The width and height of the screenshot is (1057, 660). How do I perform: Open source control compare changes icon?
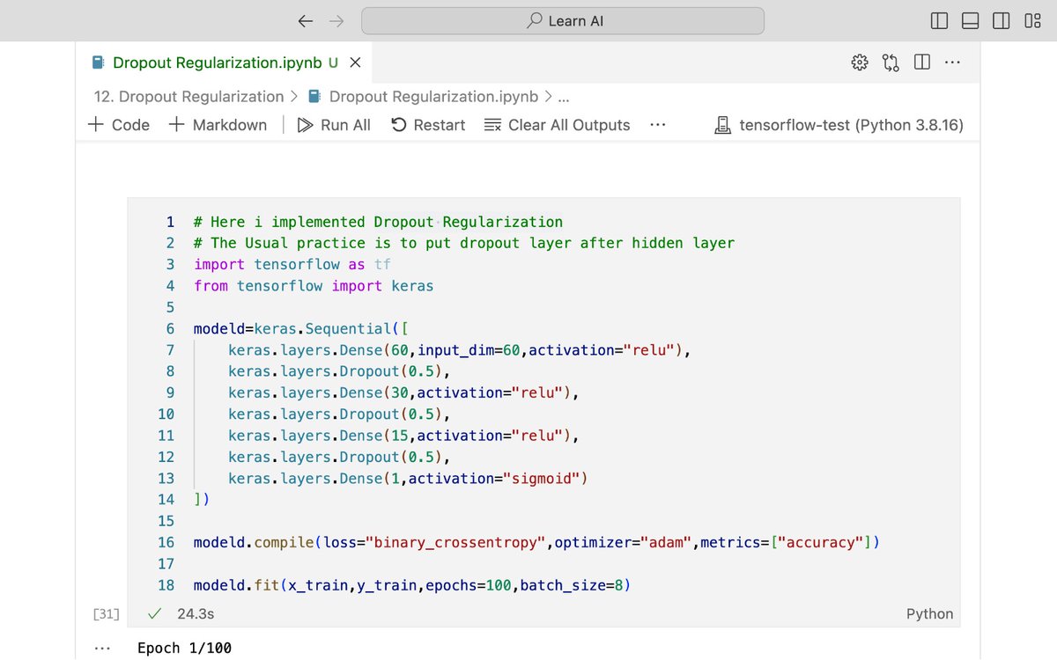click(891, 62)
